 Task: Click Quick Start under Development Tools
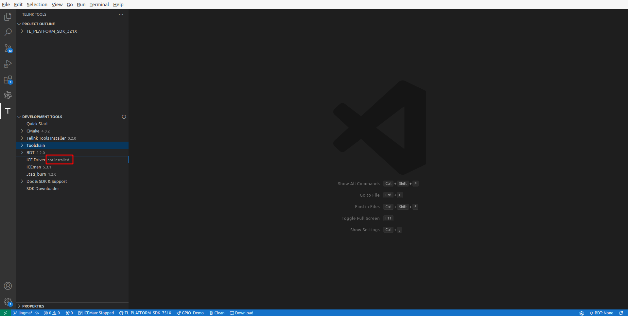coord(37,124)
